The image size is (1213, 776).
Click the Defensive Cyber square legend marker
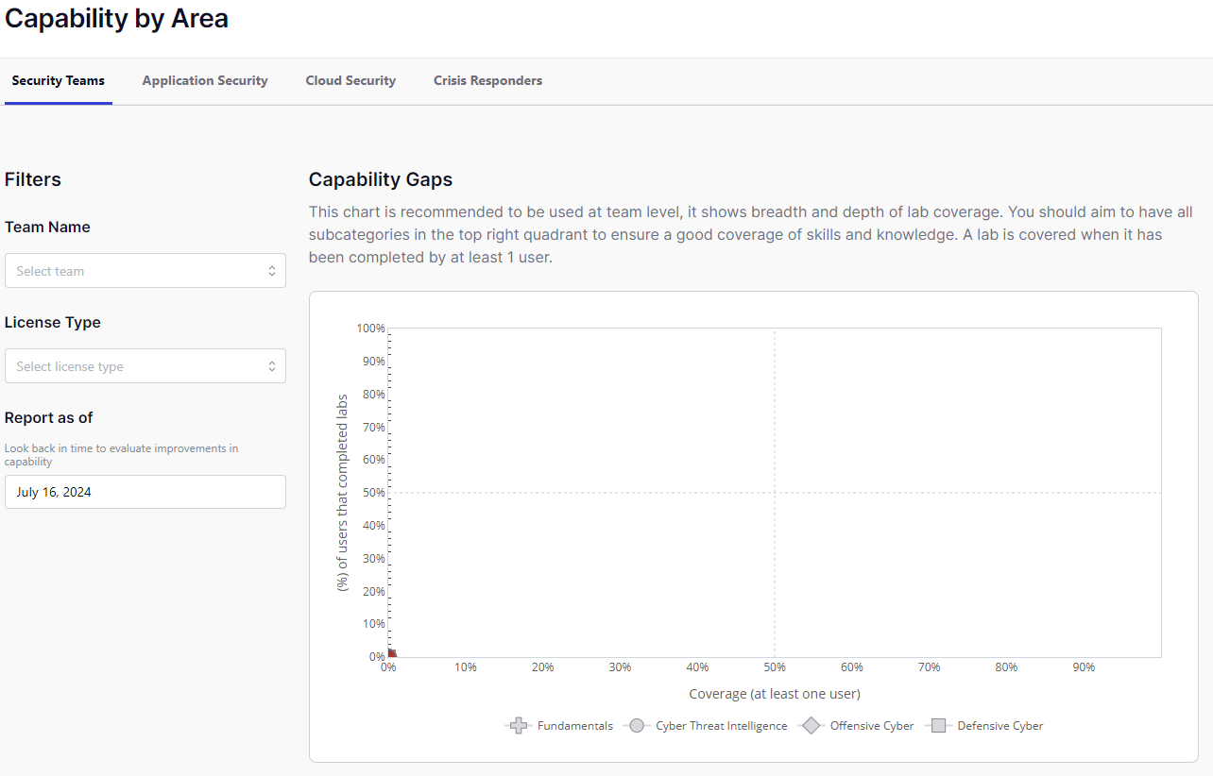pos(938,726)
